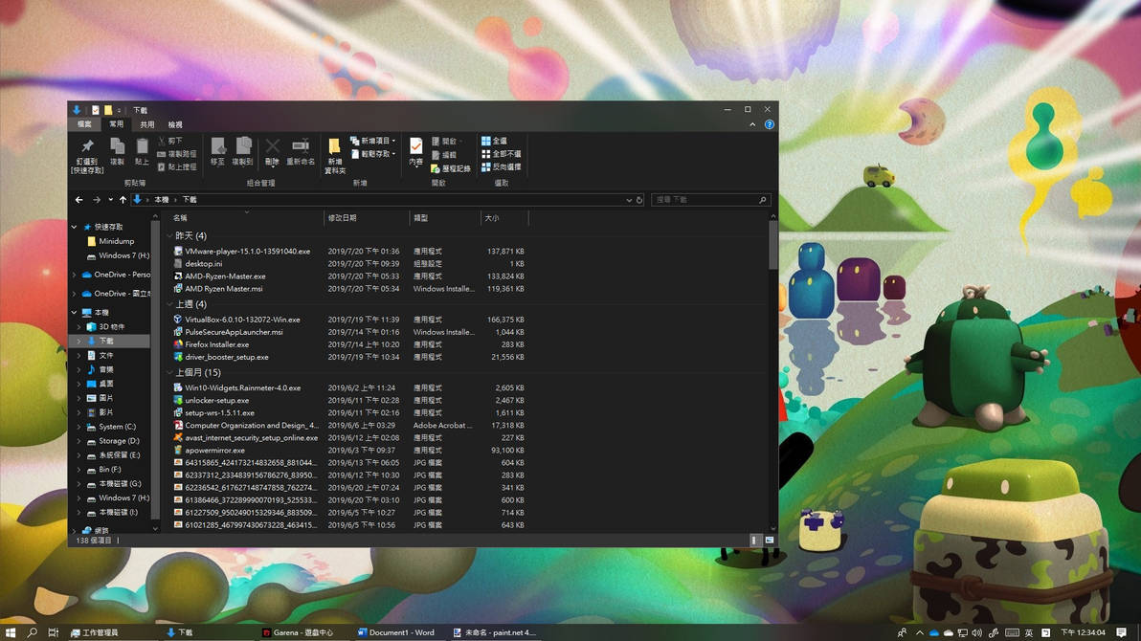Open 新增項目 new item dropdown
The image size is (1141, 641).
(x=373, y=141)
